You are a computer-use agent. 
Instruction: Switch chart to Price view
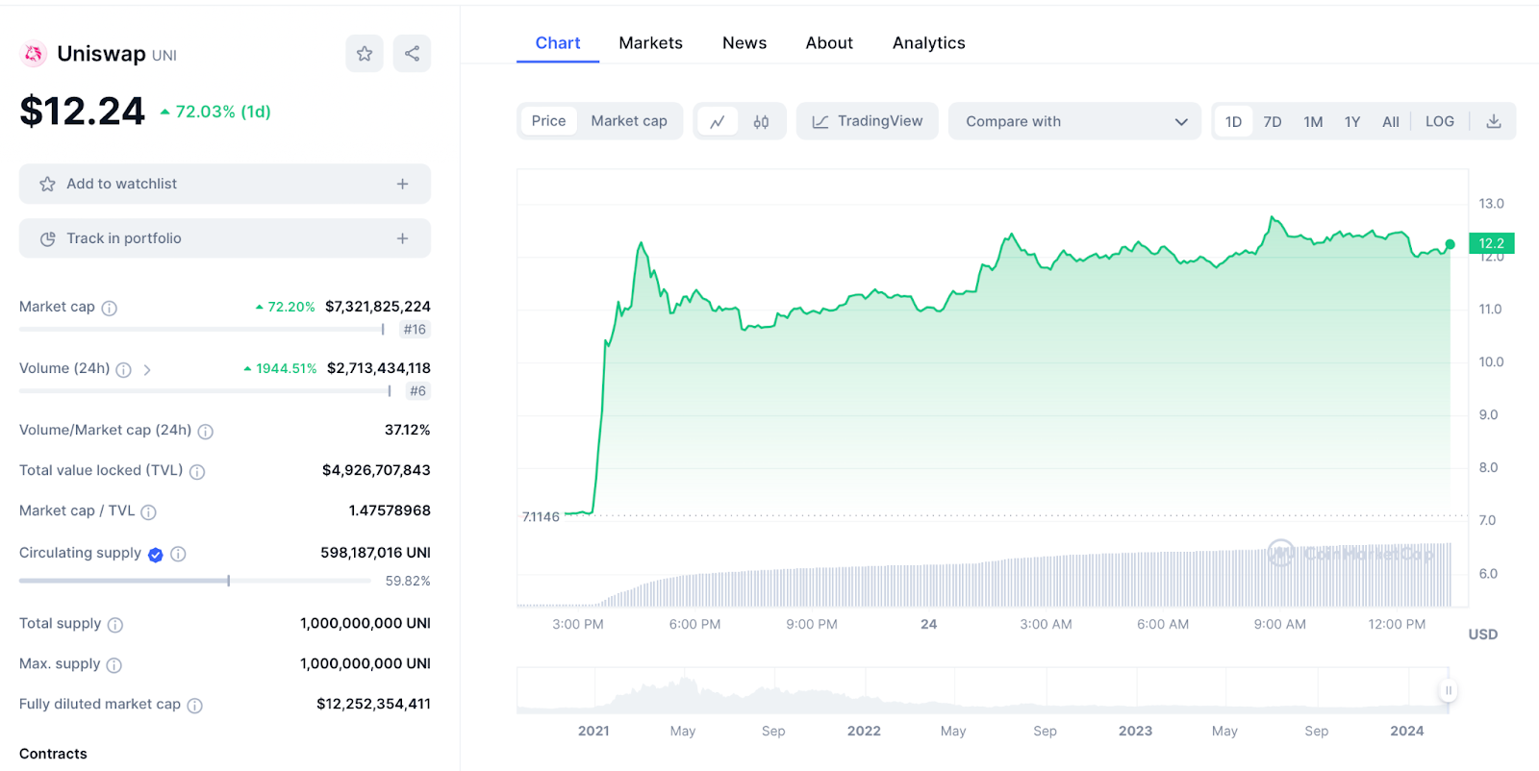tap(548, 121)
